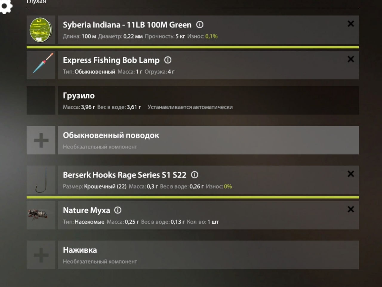Open the settings gear icon
Viewport: 382px width, 287px height.
click(5, 6)
